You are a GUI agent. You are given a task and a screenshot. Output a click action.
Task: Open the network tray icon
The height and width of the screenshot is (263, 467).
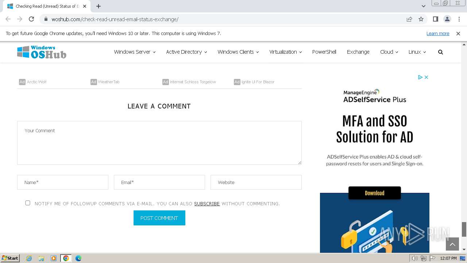(x=424, y=258)
